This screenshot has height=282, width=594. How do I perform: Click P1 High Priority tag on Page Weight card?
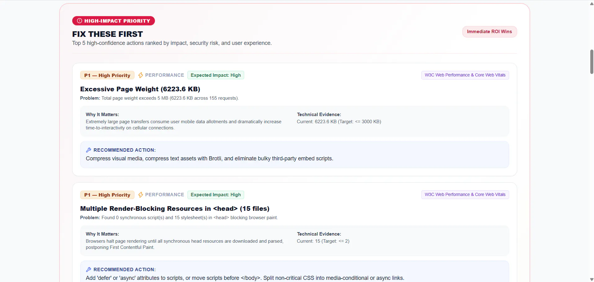point(107,75)
